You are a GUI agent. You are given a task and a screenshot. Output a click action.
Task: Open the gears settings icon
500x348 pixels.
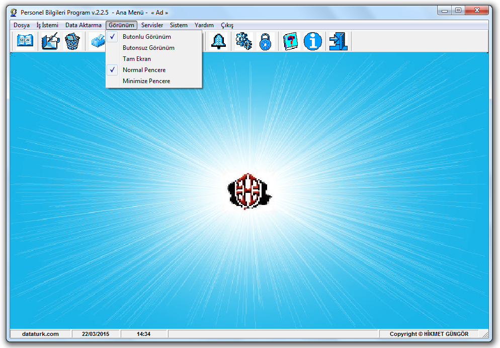[244, 41]
